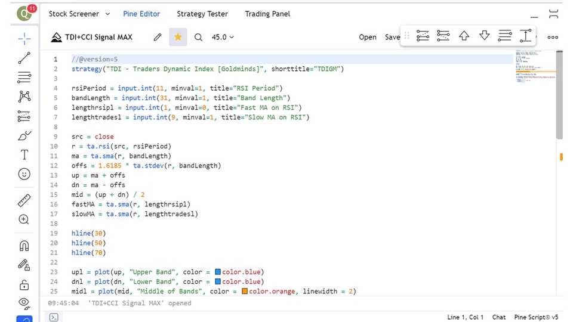Open the Trading Panel tab
573x322 pixels.
(x=267, y=14)
